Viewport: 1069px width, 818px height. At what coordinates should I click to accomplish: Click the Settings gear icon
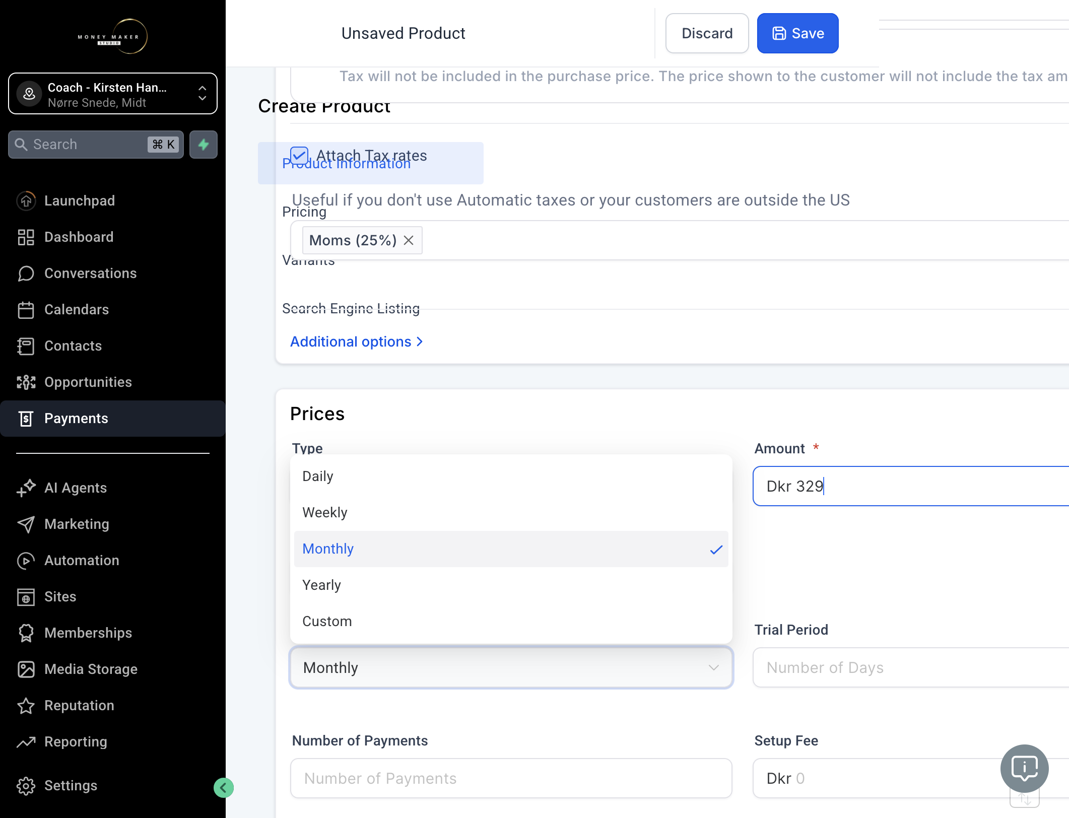26,785
